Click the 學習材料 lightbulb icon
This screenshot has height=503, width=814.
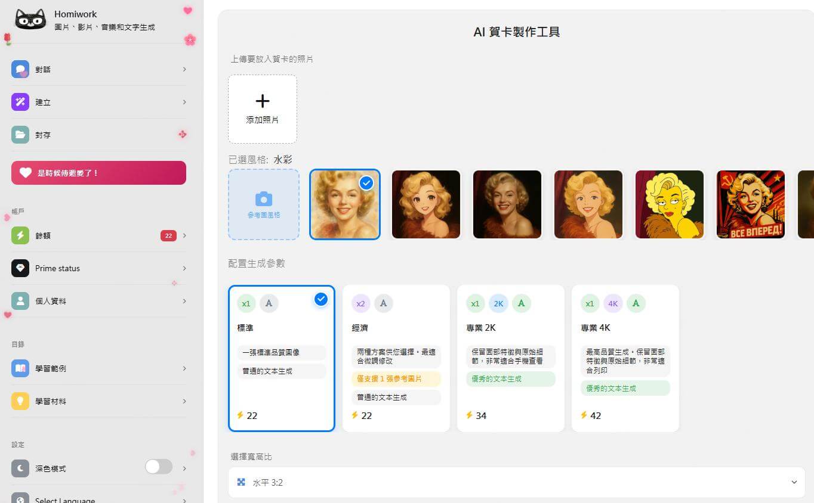(x=20, y=402)
